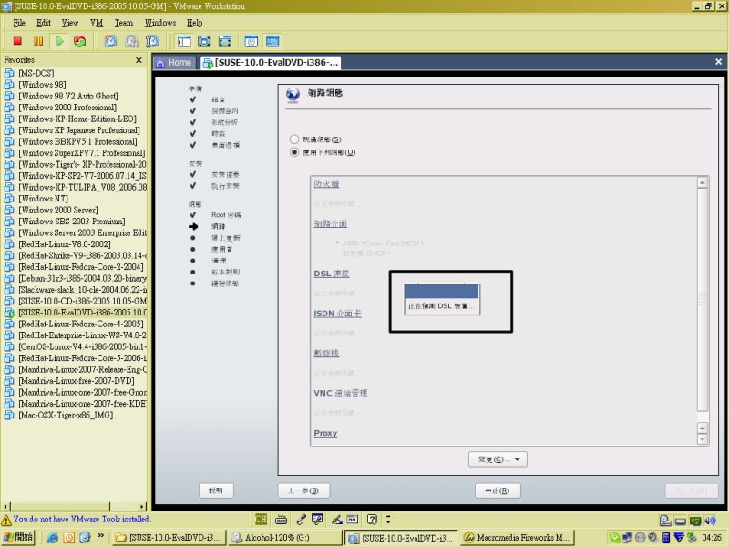The height and width of the screenshot is (547, 729).
Task: Switch to Macromedia Fireworks taskbar window
Action: (x=518, y=538)
